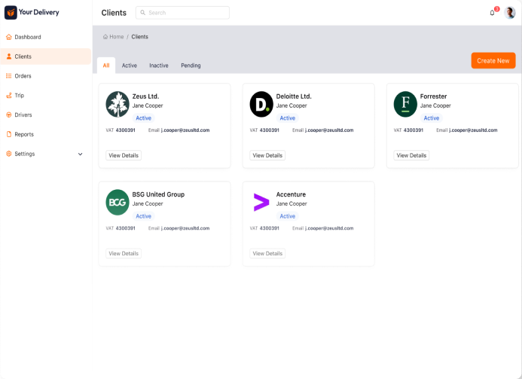Screen dimensions: 522x379
Task: View Details for Deloitte Ltd.
Action: pyautogui.click(x=267, y=155)
